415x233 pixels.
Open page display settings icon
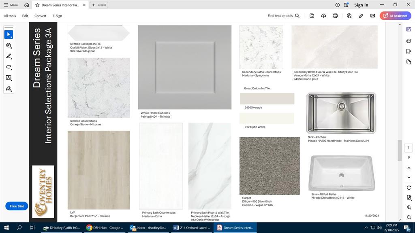409,197
